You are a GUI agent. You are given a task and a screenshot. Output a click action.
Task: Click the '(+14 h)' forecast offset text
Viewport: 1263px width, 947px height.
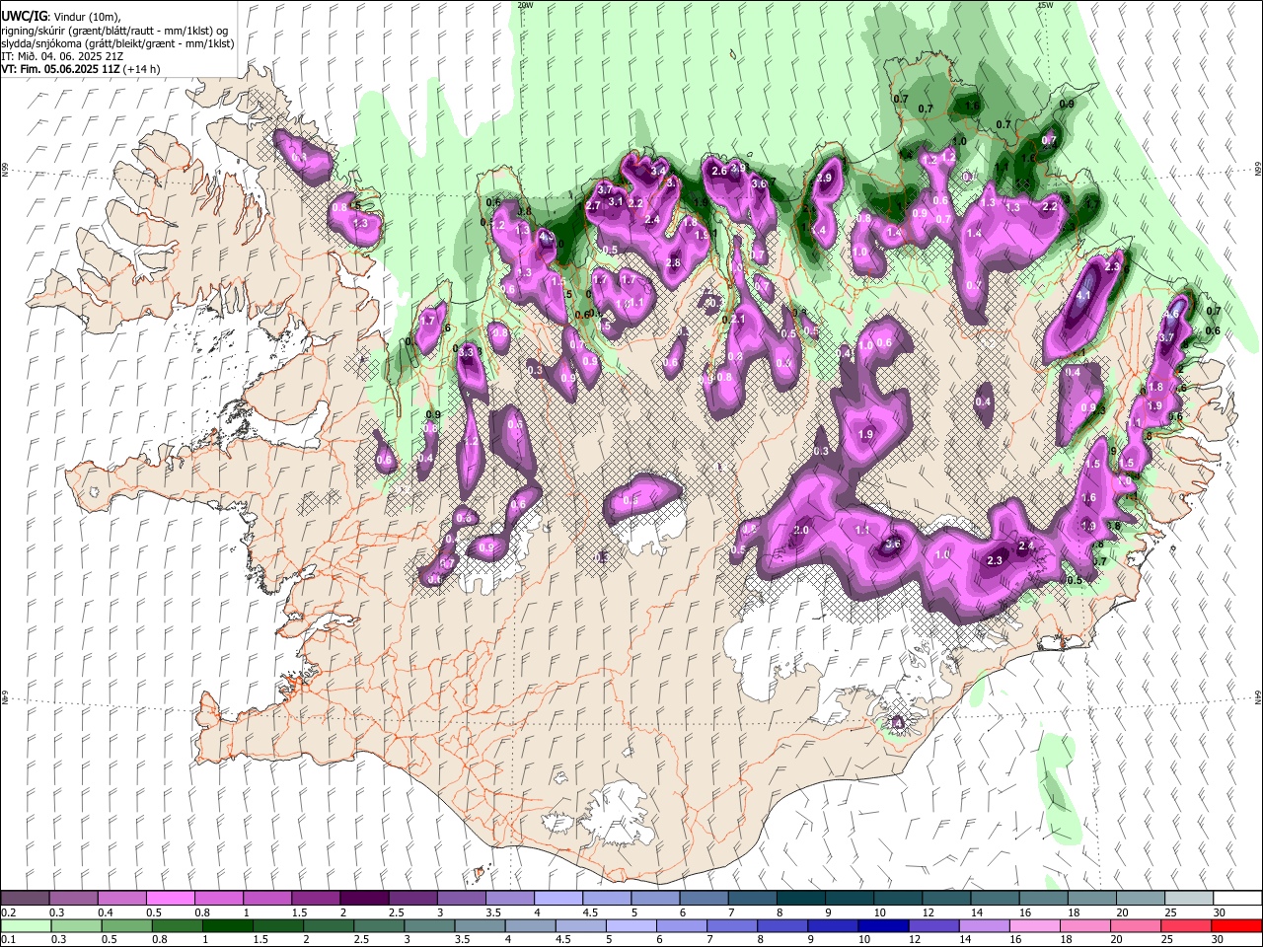pos(141,69)
